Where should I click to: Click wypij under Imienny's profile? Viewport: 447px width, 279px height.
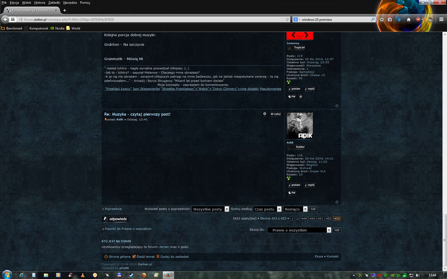point(310,89)
